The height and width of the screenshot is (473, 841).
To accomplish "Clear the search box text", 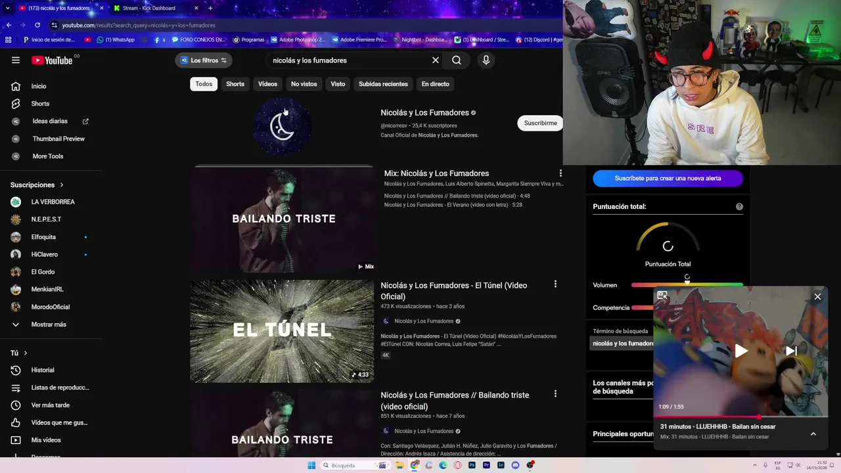I will click(x=435, y=60).
